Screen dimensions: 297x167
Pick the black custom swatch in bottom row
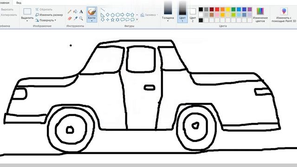point(201,20)
